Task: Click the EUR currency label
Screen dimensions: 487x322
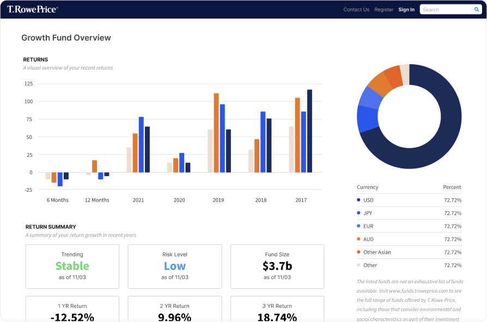Action: point(368,226)
